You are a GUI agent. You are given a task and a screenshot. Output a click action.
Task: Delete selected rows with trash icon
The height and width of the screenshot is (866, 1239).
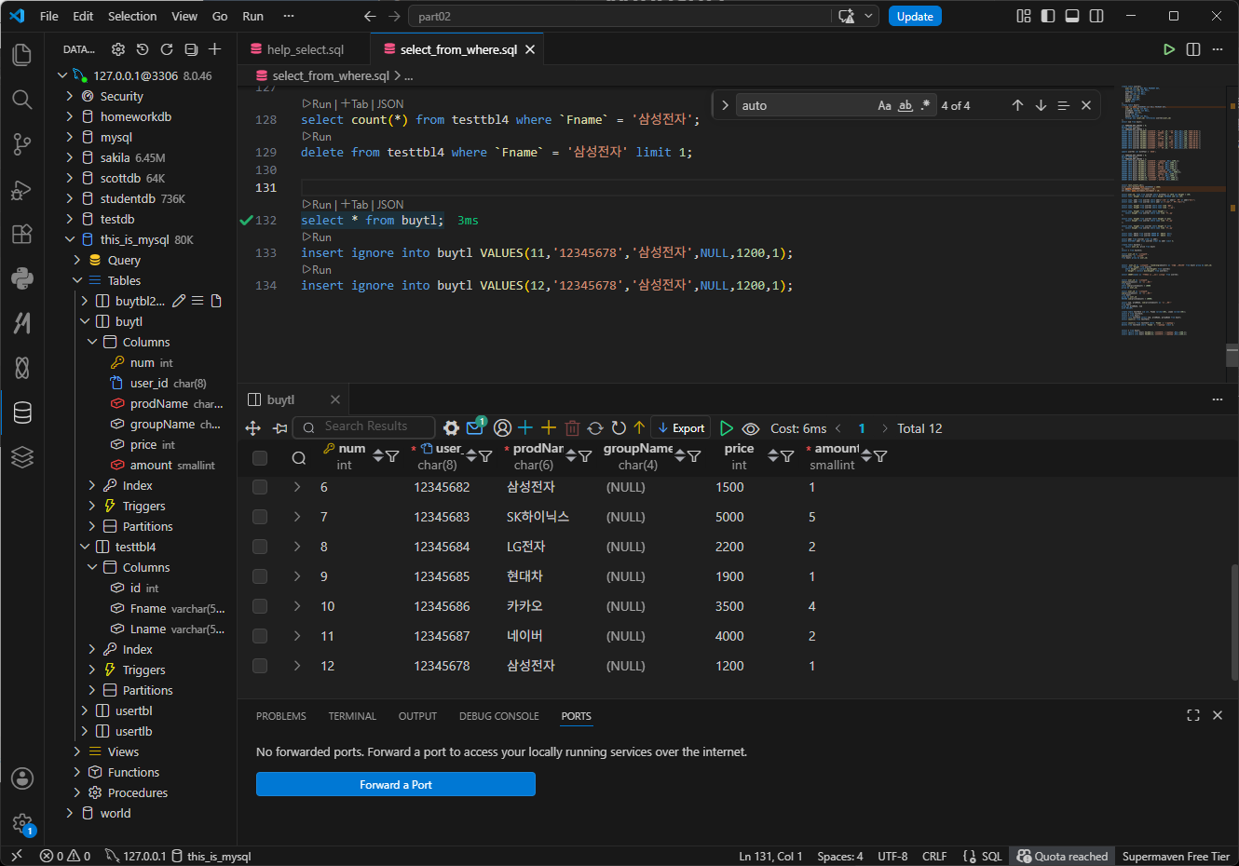click(x=572, y=428)
